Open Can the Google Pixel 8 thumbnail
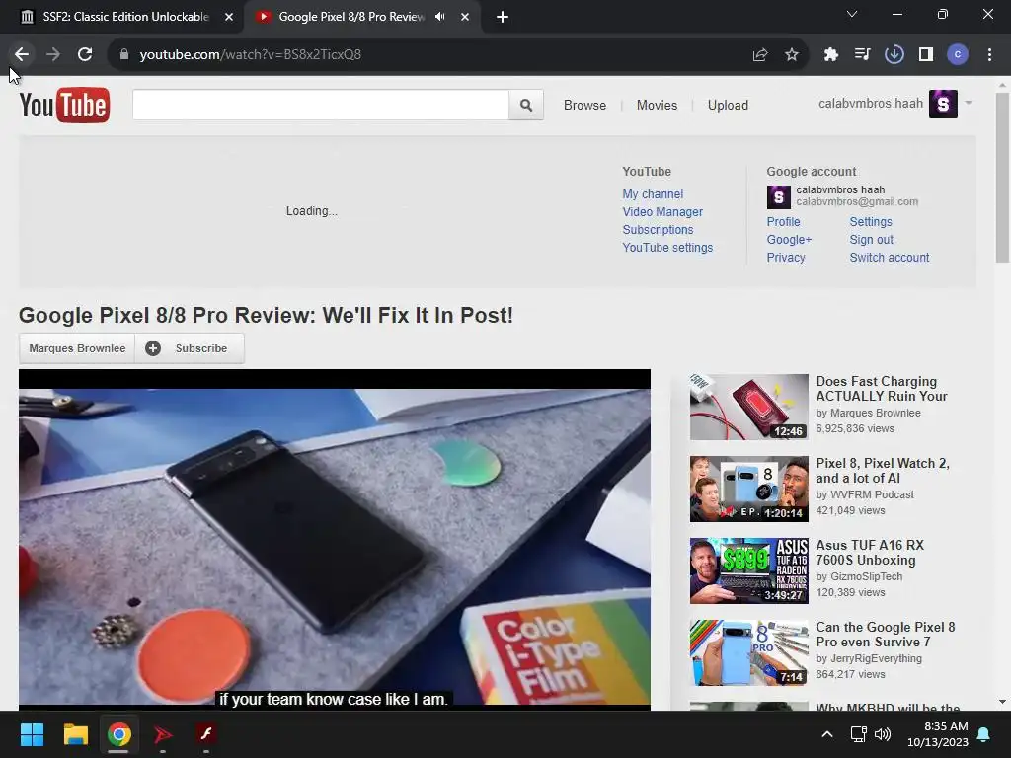The image size is (1011, 758). tap(748, 652)
